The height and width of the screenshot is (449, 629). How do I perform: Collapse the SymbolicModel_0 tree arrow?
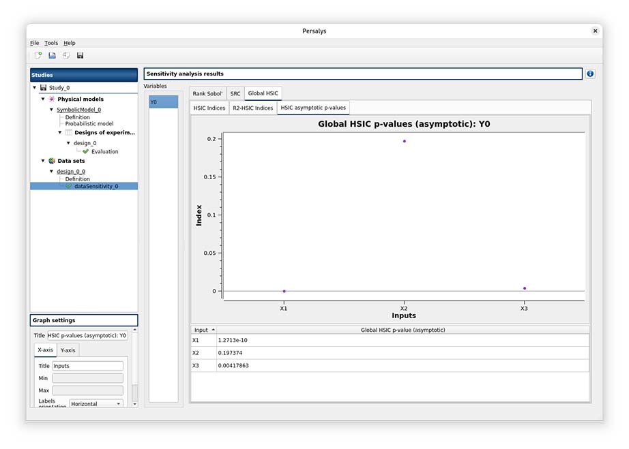click(51, 110)
